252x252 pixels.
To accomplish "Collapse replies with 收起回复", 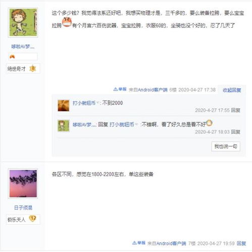I will point(232,90).
